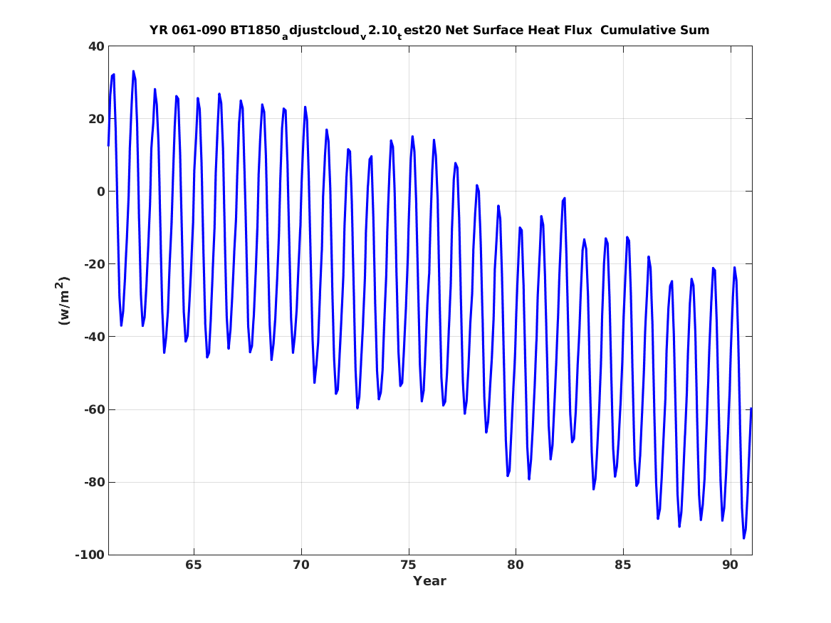The width and height of the screenshot is (831, 623).
Task: Click the '(w/m2)' y-axis label
Action: click(x=63, y=300)
